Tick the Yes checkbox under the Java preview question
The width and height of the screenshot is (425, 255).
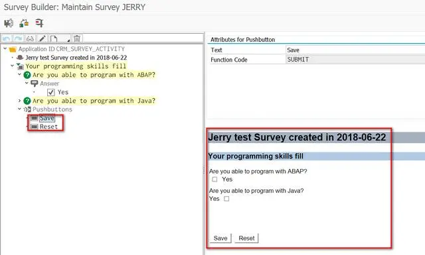point(226,199)
